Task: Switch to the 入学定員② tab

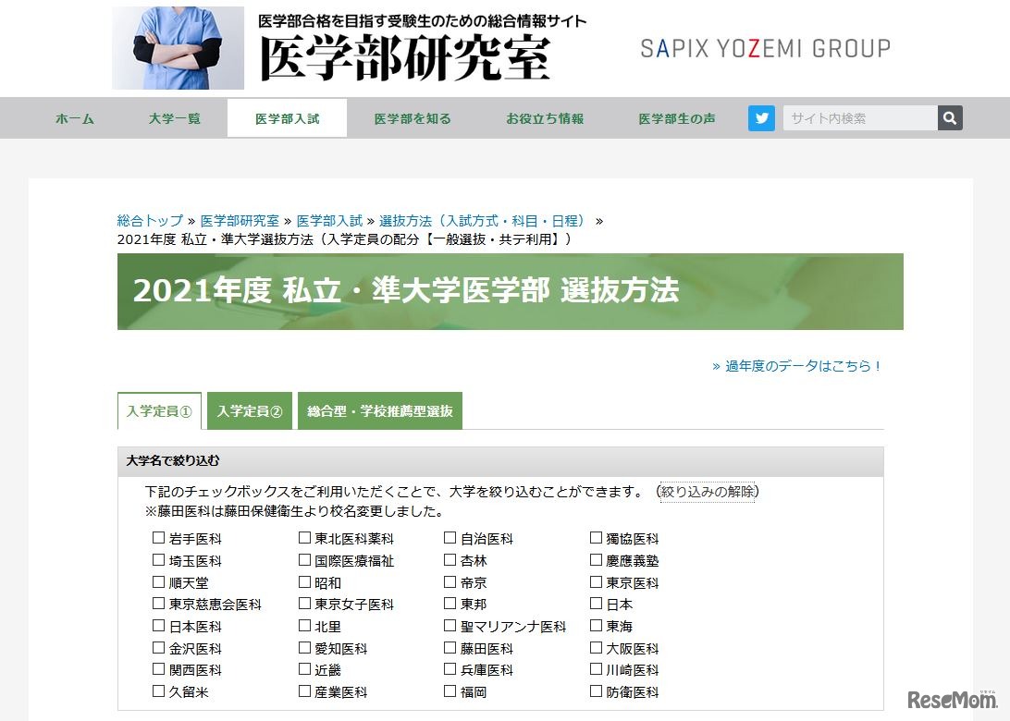Action: point(250,410)
